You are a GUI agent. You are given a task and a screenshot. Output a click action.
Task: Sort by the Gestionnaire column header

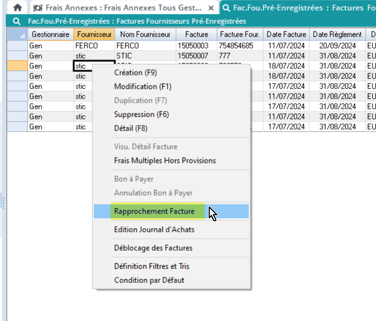pos(51,34)
